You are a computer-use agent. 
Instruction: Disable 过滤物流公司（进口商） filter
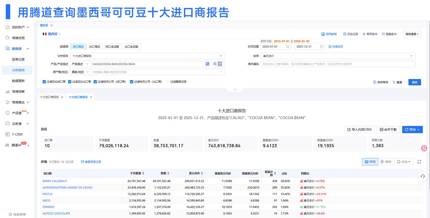click(96, 81)
